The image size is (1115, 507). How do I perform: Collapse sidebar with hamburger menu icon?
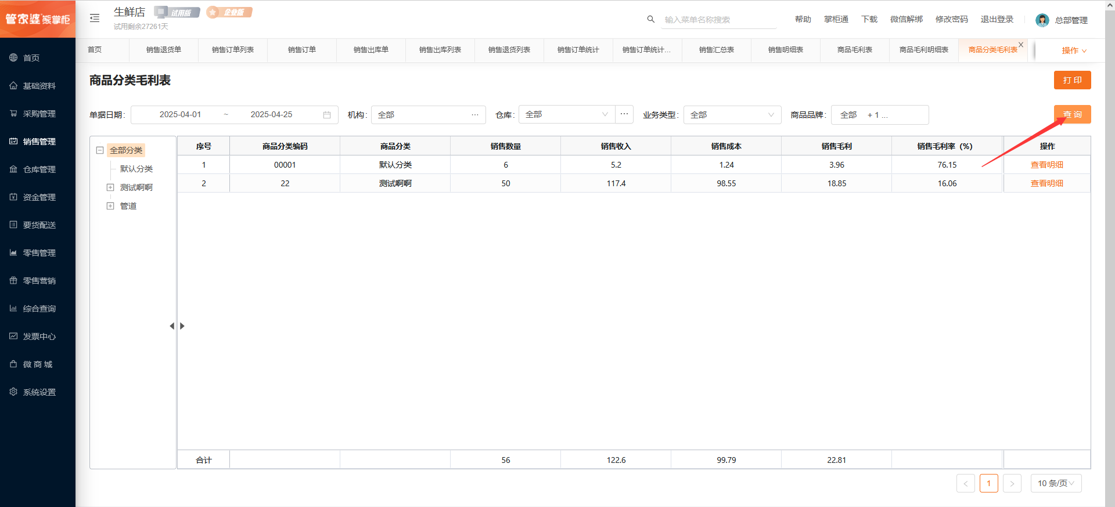tap(95, 19)
